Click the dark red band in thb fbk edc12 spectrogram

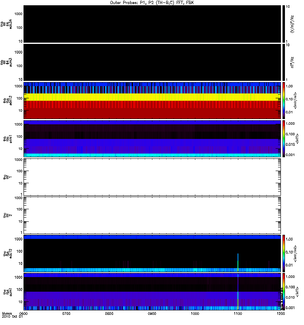tap(152, 113)
